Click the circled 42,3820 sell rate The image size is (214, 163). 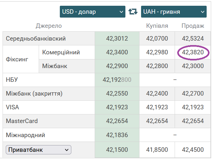tap(193, 52)
